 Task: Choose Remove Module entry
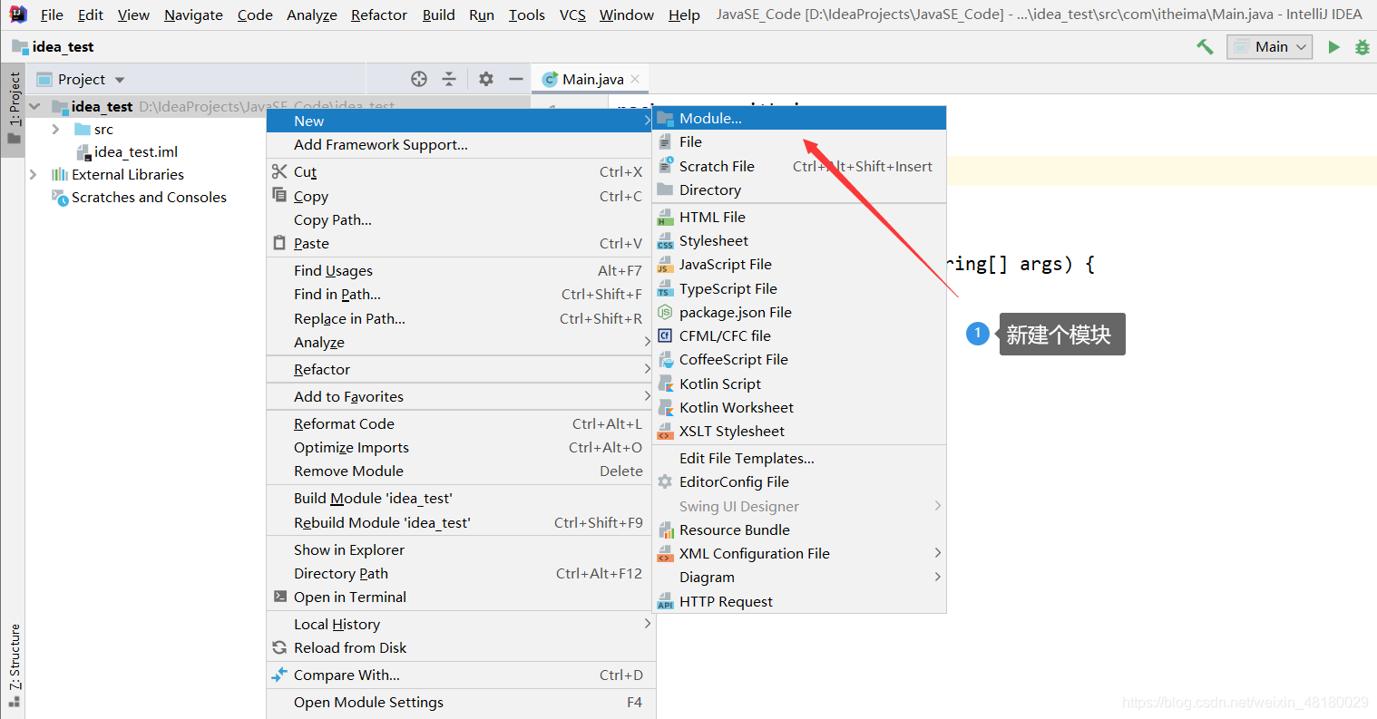point(459,471)
